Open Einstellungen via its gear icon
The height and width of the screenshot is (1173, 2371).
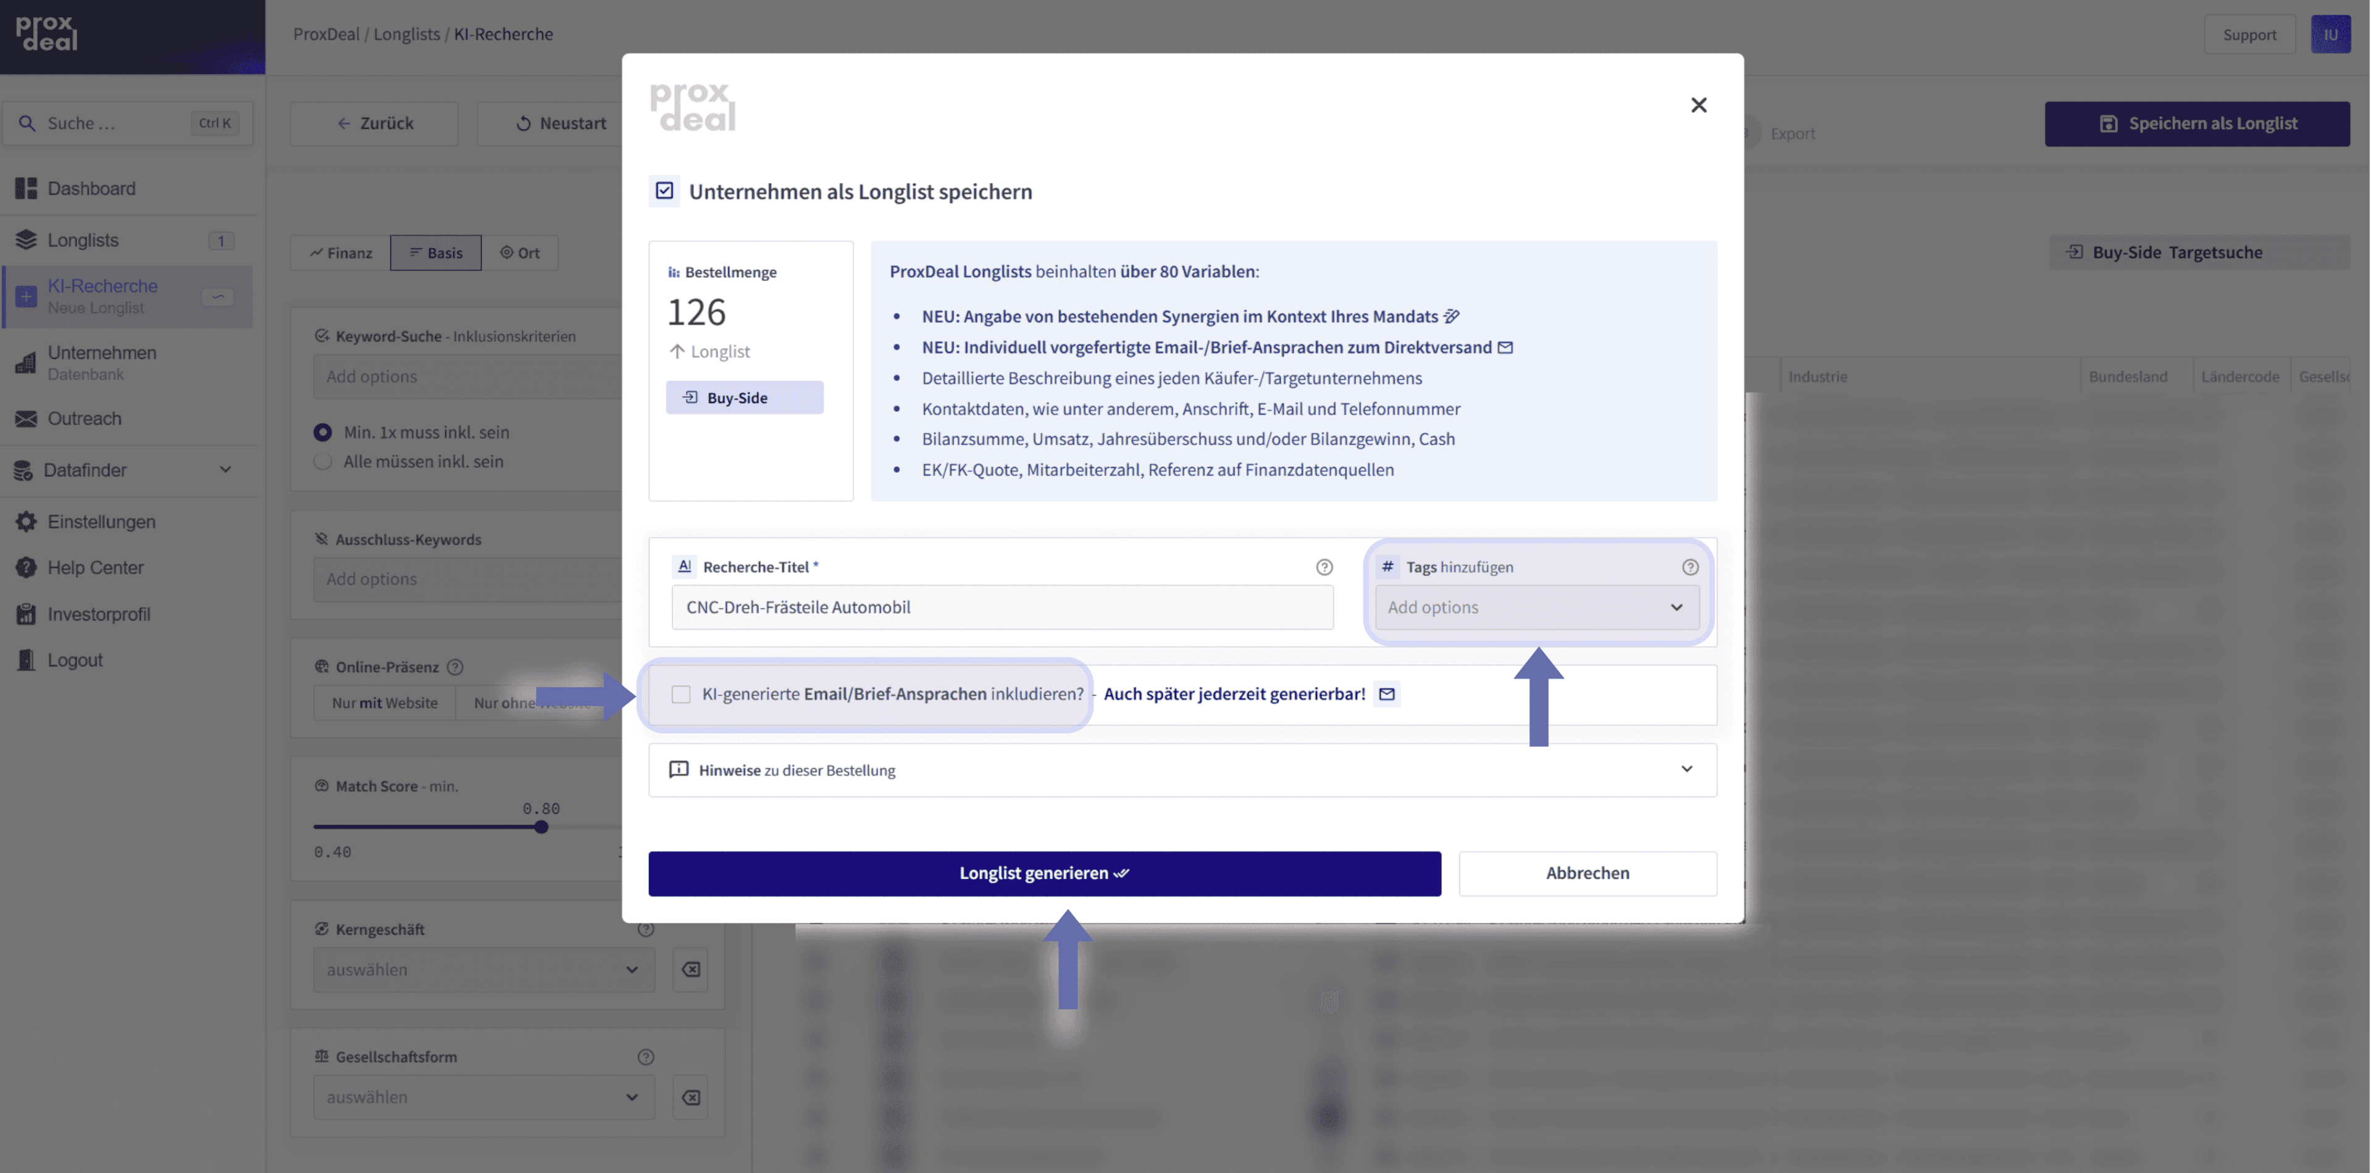26,522
